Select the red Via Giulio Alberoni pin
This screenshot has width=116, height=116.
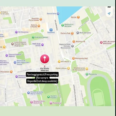45,59
